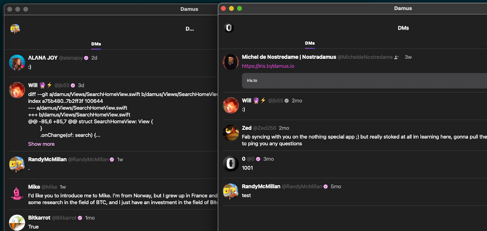This screenshot has width=487, height=231.
Task: Select DMs tab in left Damus window
Action: (x=96, y=44)
